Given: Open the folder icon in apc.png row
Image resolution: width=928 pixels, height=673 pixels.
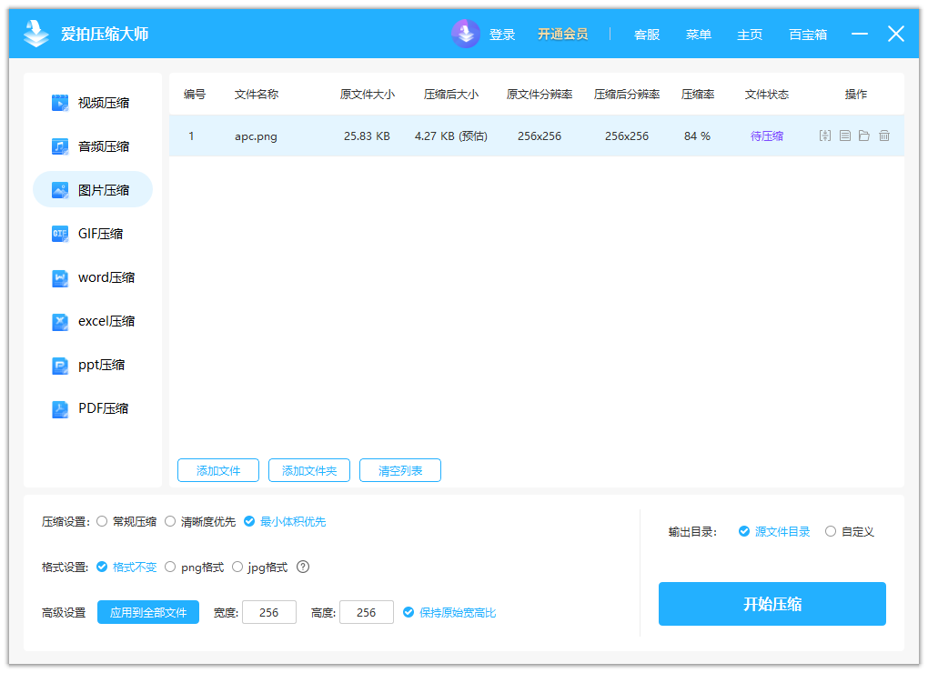Looking at the screenshot, I should point(864,136).
